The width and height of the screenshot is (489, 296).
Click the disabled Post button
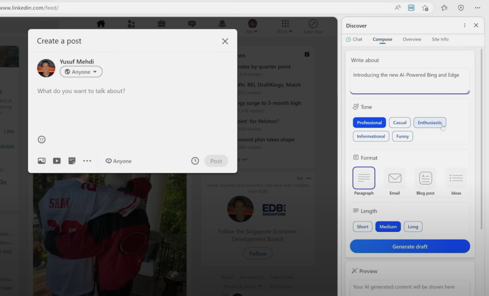tap(216, 161)
